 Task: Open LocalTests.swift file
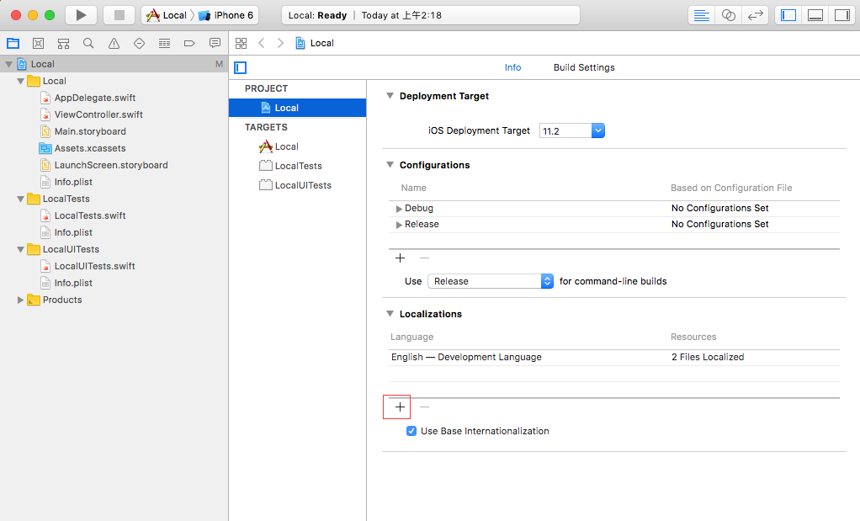(x=90, y=215)
